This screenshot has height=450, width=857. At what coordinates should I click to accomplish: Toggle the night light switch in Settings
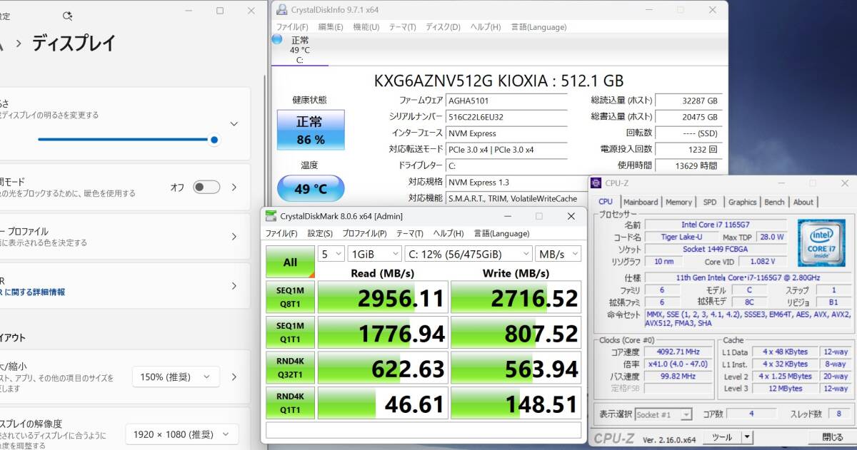click(206, 187)
